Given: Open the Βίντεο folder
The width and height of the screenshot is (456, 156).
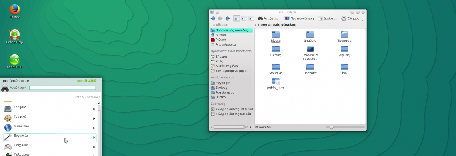Looking at the screenshot, I should [276, 37].
